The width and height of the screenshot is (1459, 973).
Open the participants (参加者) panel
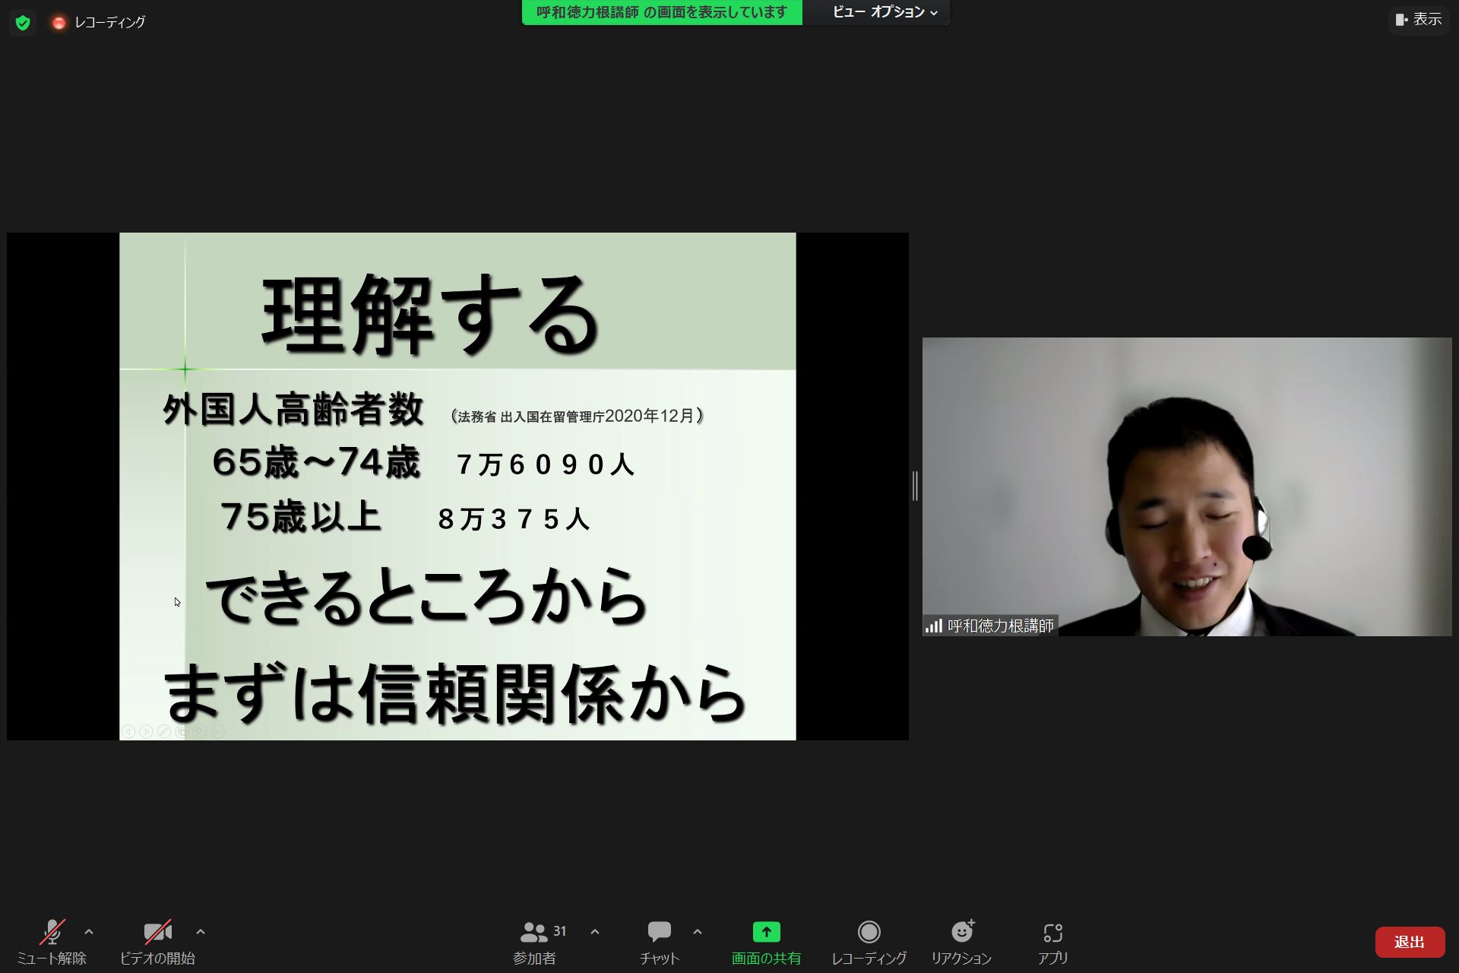(535, 942)
